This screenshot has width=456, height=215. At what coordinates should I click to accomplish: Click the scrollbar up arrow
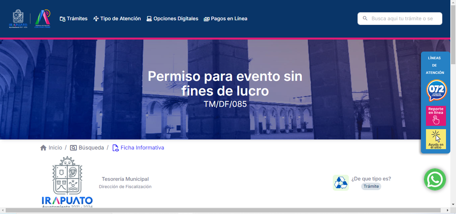pyautogui.click(x=453, y=3)
